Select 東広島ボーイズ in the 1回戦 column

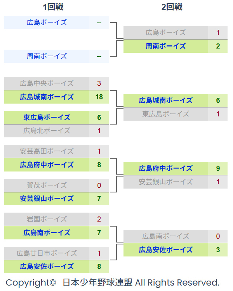47,117
